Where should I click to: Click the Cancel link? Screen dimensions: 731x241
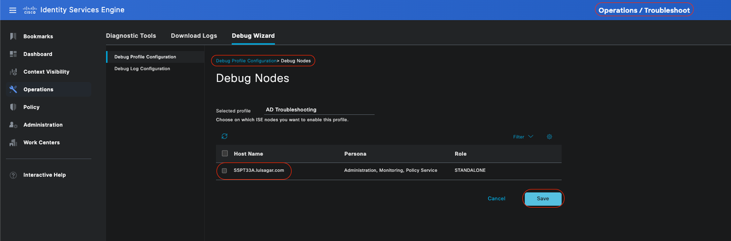pyautogui.click(x=496, y=199)
